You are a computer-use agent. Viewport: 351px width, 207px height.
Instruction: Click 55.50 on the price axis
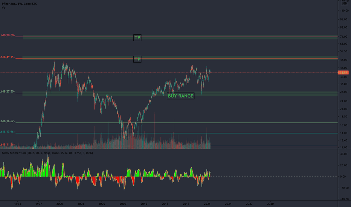point(344,52)
